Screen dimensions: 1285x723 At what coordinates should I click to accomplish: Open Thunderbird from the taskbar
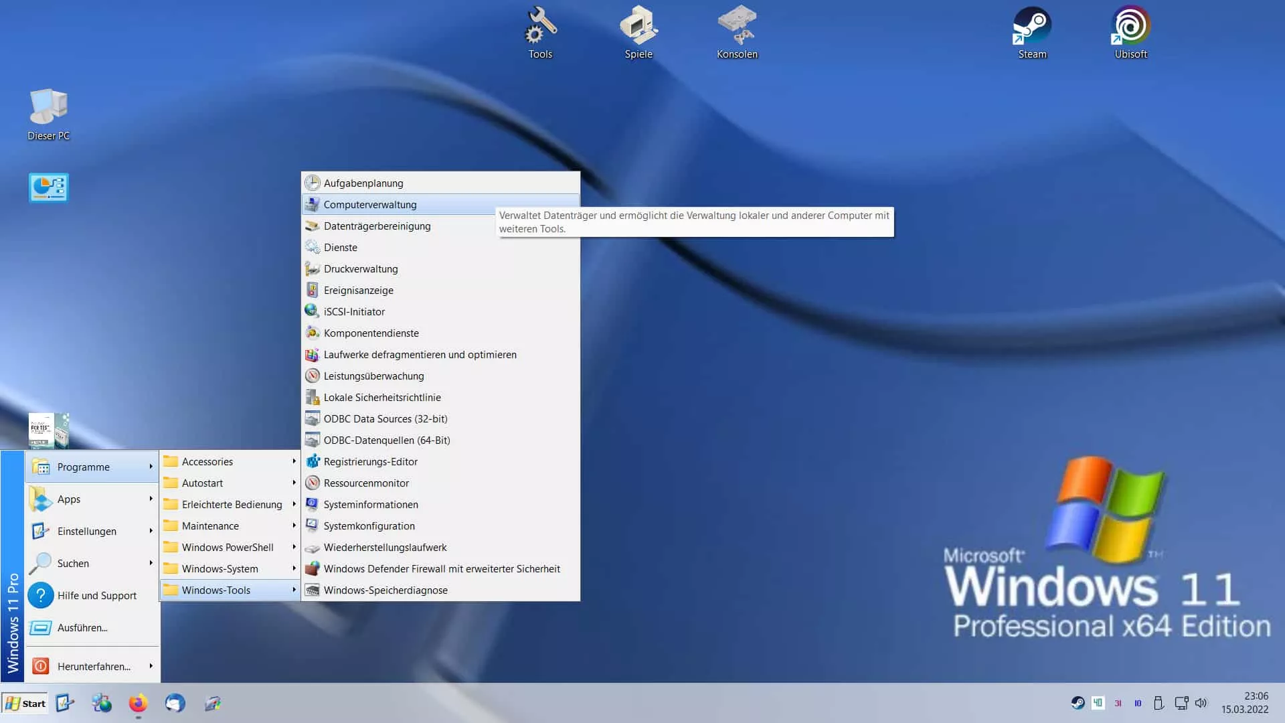pyautogui.click(x=175, y=703)
